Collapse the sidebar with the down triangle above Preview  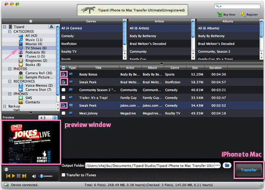pos(31,113)
